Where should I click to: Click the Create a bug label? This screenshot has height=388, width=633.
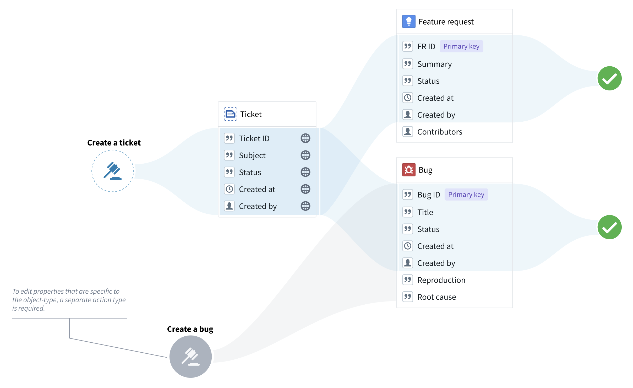click(x=190, y=329)
